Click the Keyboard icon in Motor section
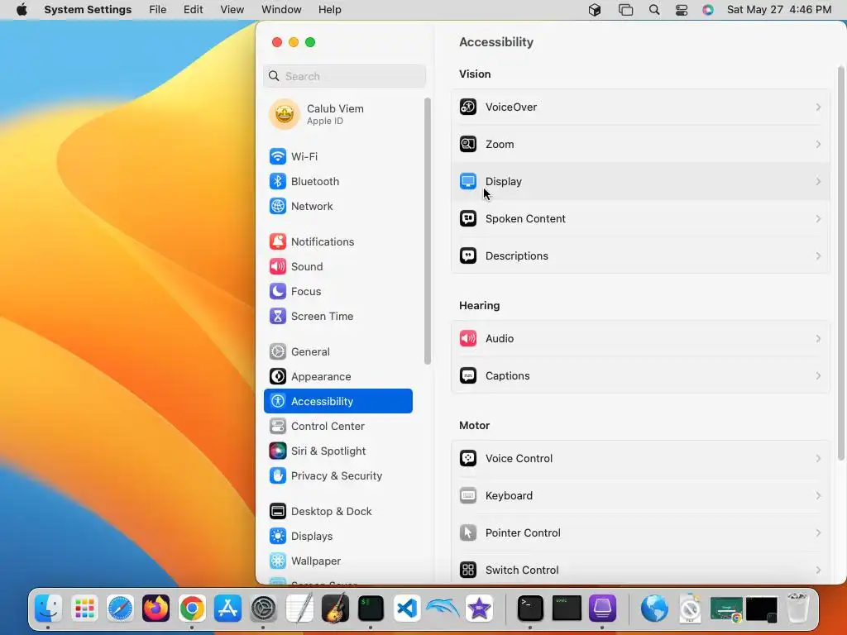Image resolution: width=847 pixels, height=635 pixels. click(x=468, y=496)
